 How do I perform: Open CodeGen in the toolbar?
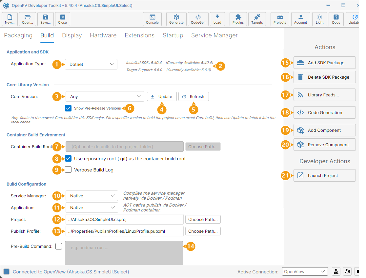coord(198,19)
